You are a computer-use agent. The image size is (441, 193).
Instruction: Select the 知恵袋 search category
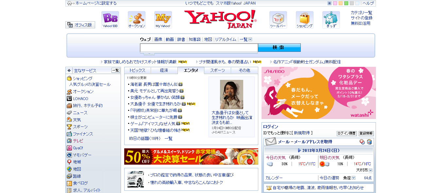pos(195,39)
